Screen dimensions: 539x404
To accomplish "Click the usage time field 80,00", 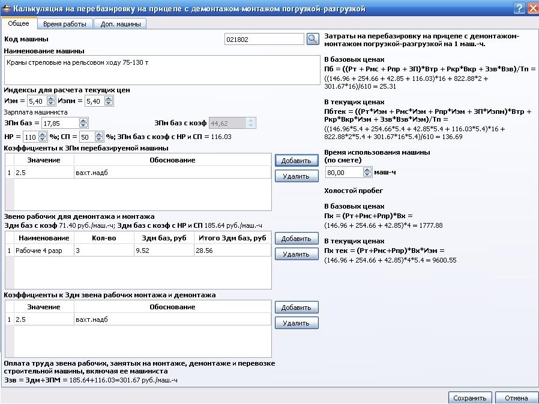I will click(x=345, y=172).
